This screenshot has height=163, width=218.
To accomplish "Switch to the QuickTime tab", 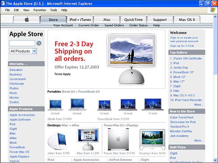I will pyautogui.click(x=133, y=20).
